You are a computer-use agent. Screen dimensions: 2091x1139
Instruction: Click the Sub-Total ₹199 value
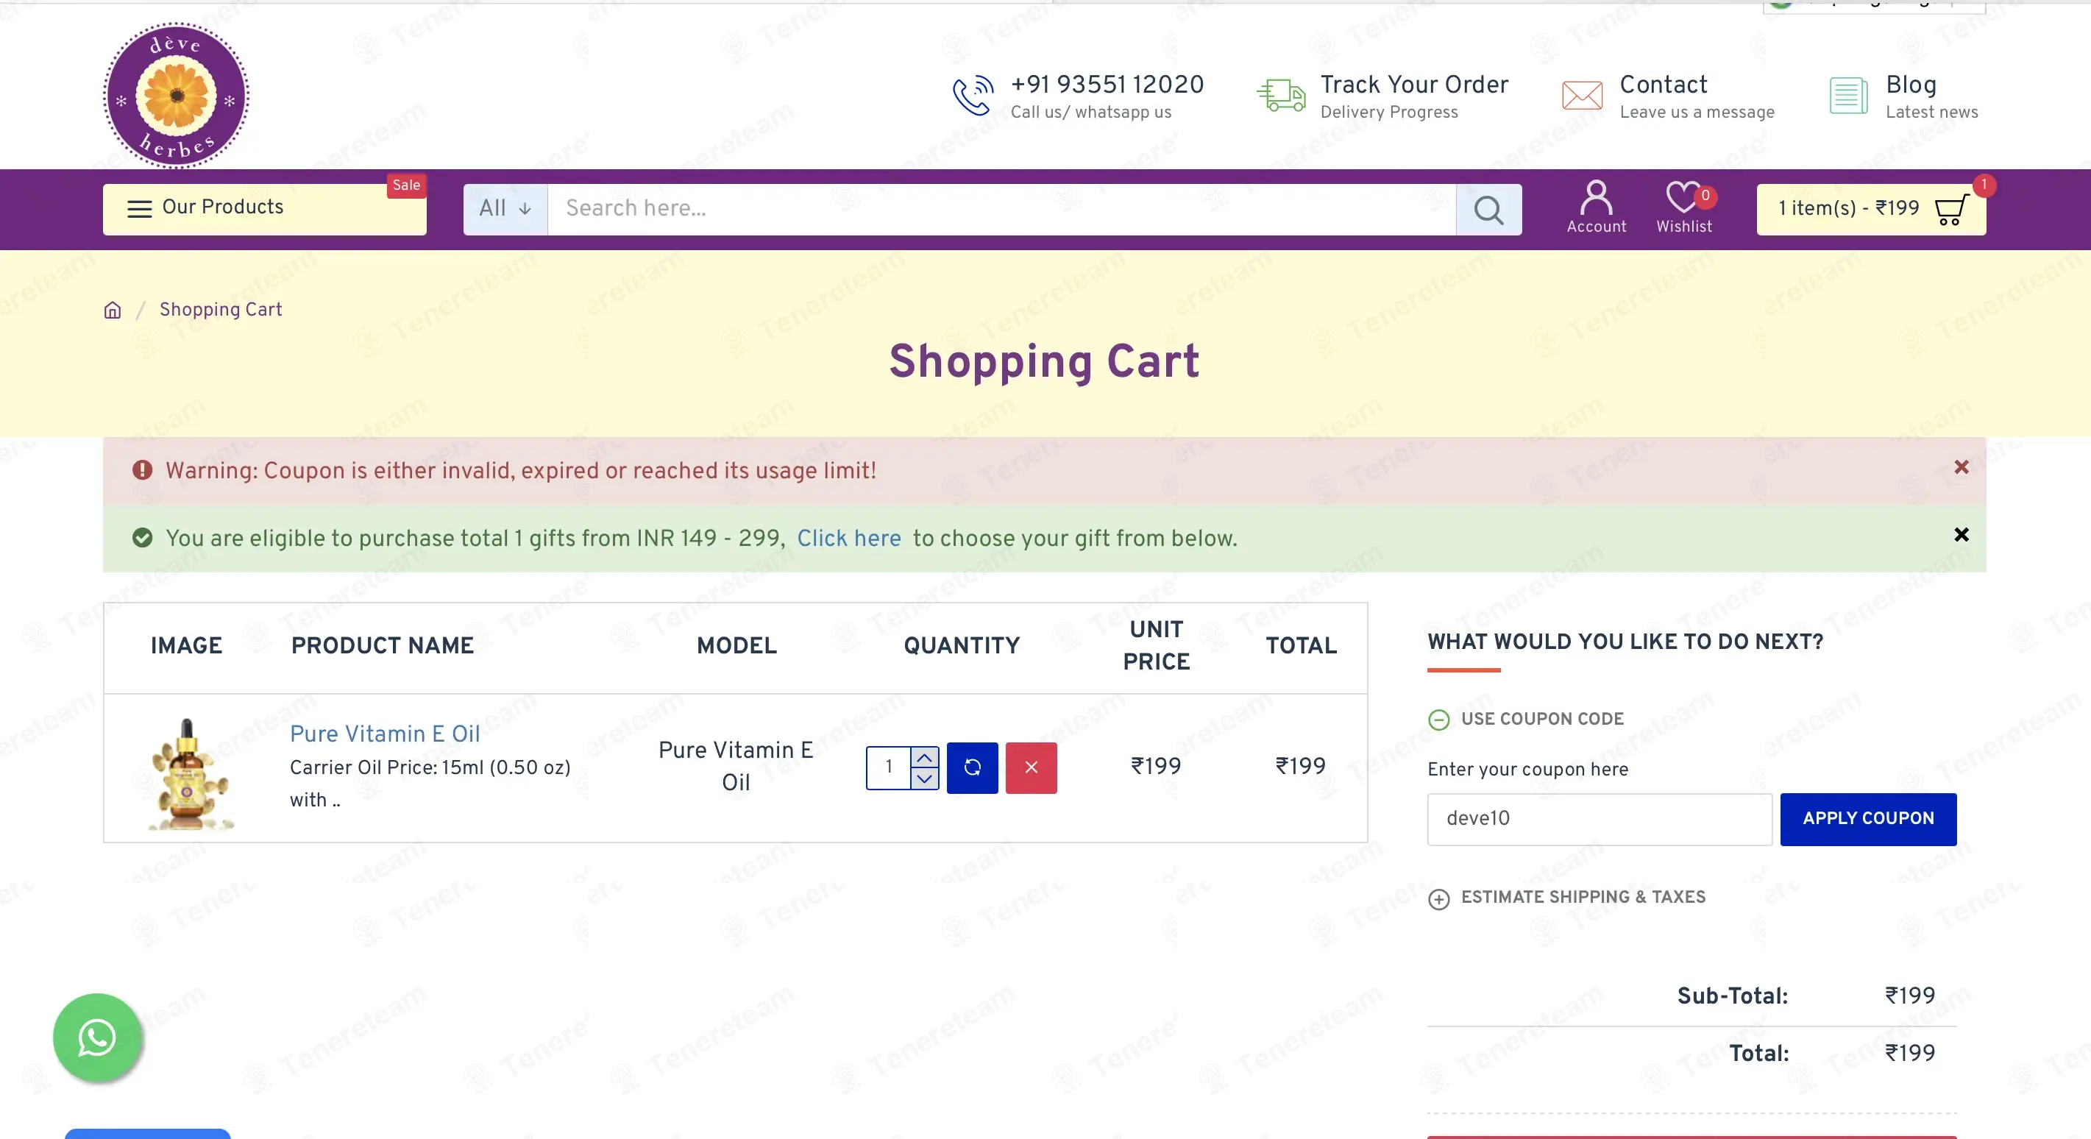tap(1909, 996)
